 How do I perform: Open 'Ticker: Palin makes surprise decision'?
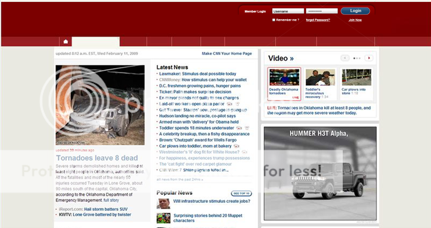pyautogui.click(x=195, y=92)
